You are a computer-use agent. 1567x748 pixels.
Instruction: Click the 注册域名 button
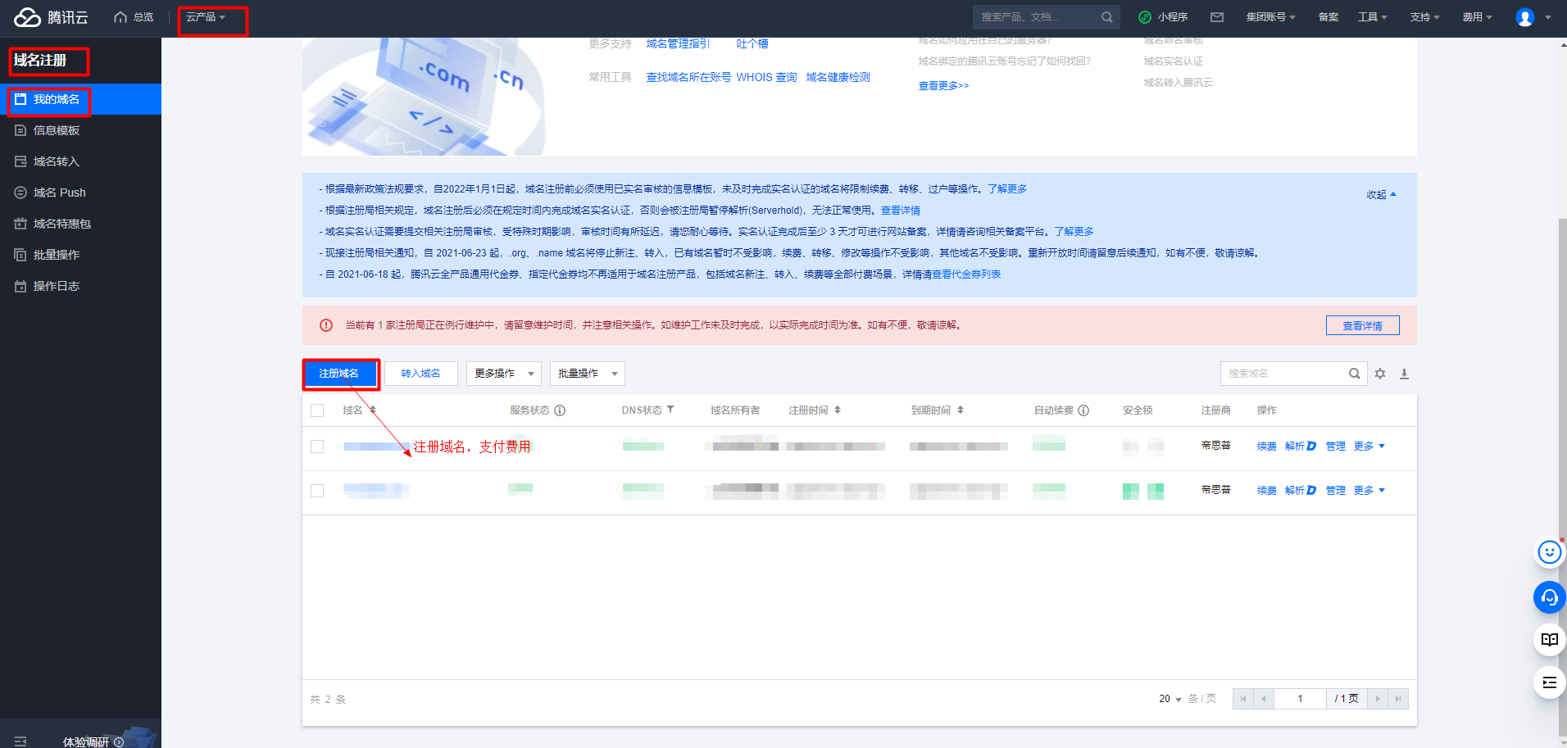pos(339,374)
